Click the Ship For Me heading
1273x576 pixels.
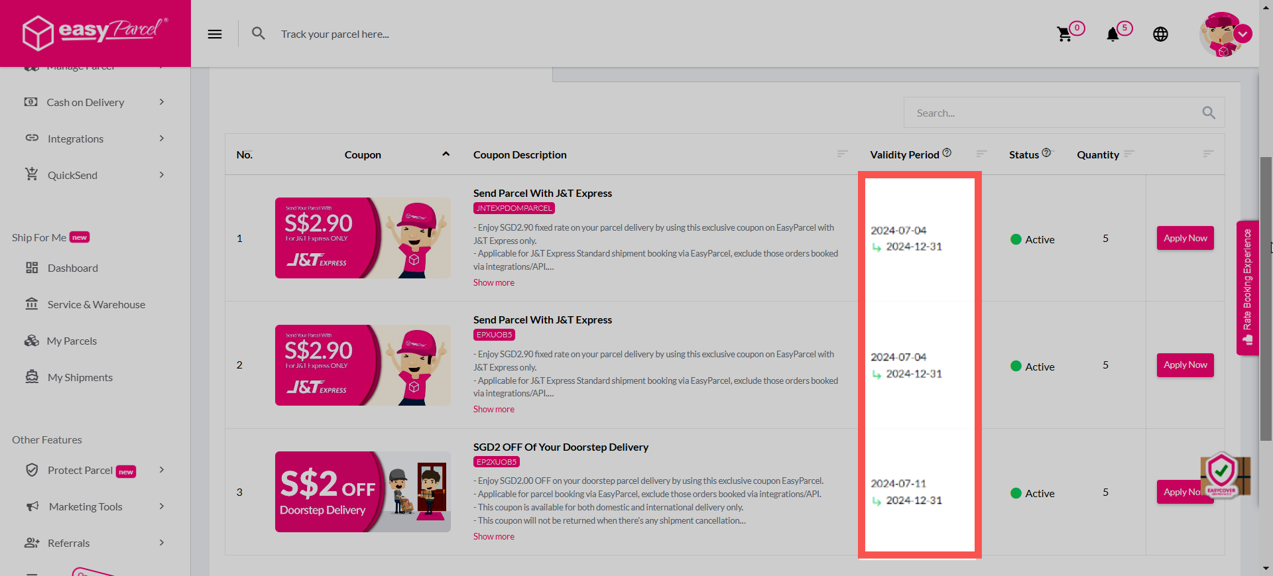click(39, 237)
